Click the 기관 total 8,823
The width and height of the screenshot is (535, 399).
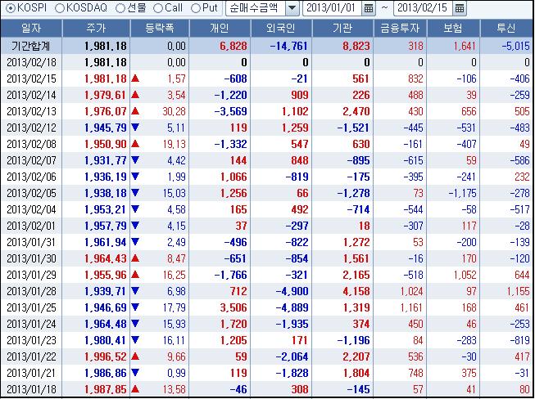(356, 47)
